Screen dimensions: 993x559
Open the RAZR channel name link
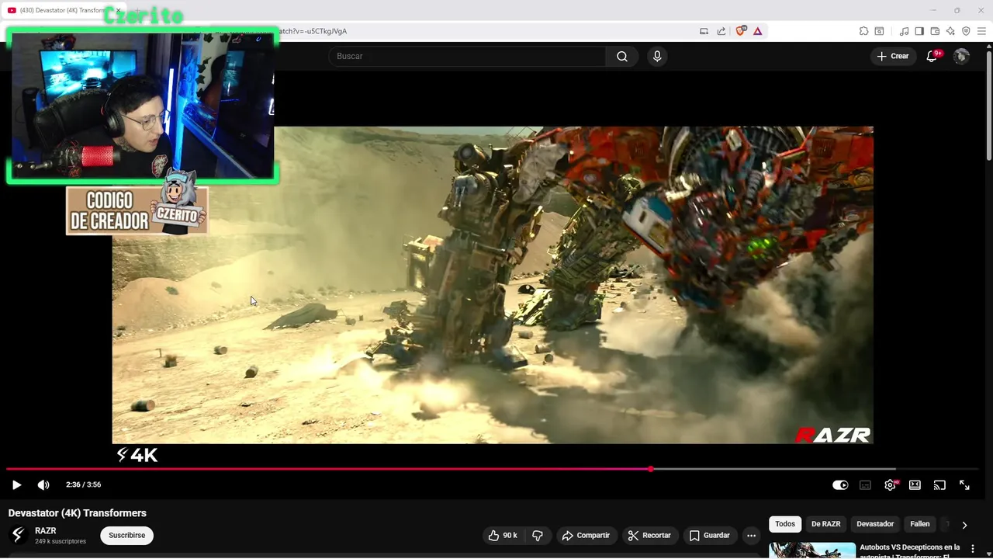coord(46,530)
